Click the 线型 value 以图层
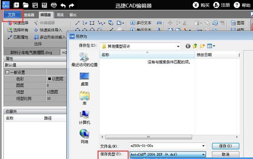 click(x=53, y=92)
